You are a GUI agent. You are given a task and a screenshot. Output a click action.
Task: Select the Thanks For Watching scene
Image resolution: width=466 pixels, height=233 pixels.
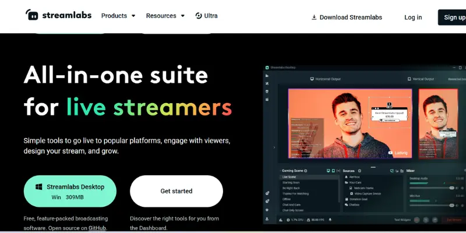point(295,194)
